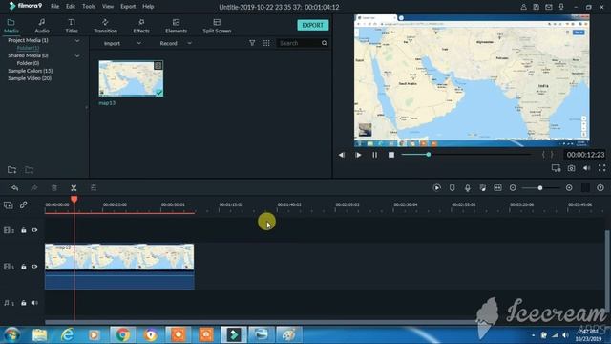This screenshot has width=611, height=344.
Task: Open the Transition tab
Action: pyautogui.click(x=105, y=26)
